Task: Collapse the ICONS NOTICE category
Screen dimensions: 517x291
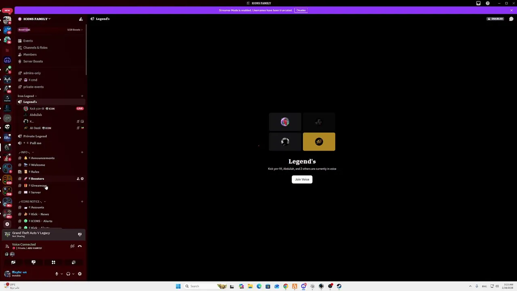Action: coord(32,202)
